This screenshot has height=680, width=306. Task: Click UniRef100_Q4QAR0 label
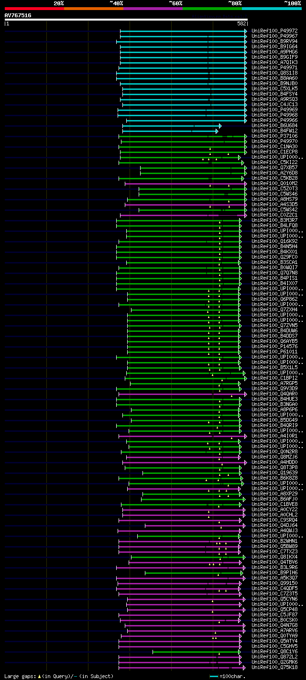tap(274, 394)
